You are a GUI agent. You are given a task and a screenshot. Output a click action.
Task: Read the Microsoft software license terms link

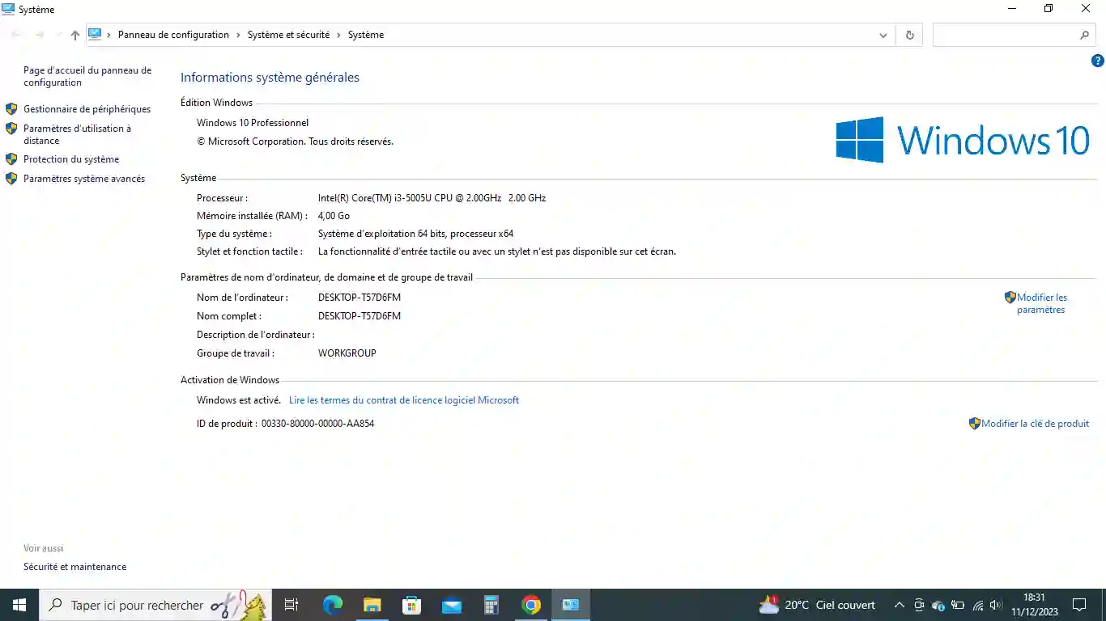(x=404, y=400)
